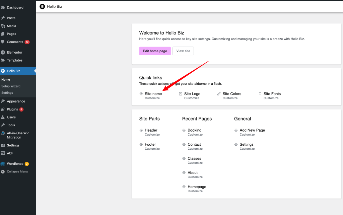Viewport: 343px width, 215px height.
Task: Click the Wordfence shield icon
Action: [x=3, y=164]
